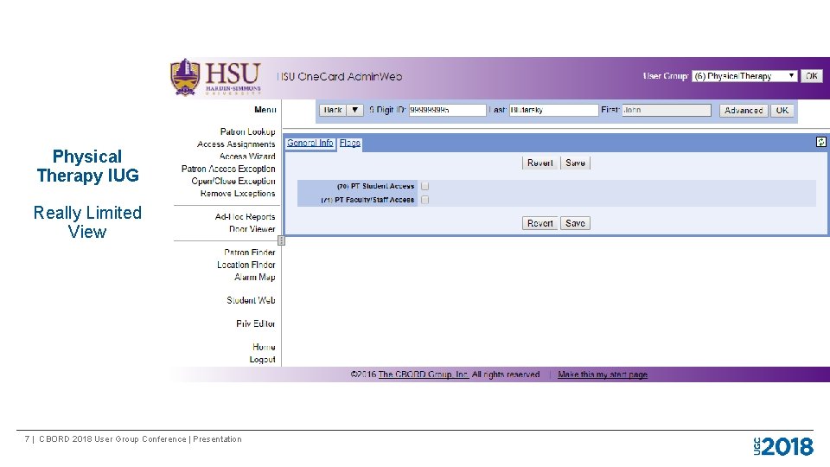Click the UGC 2018 logo
Viewport: 830px width, 467px height.
pos(783,446)
